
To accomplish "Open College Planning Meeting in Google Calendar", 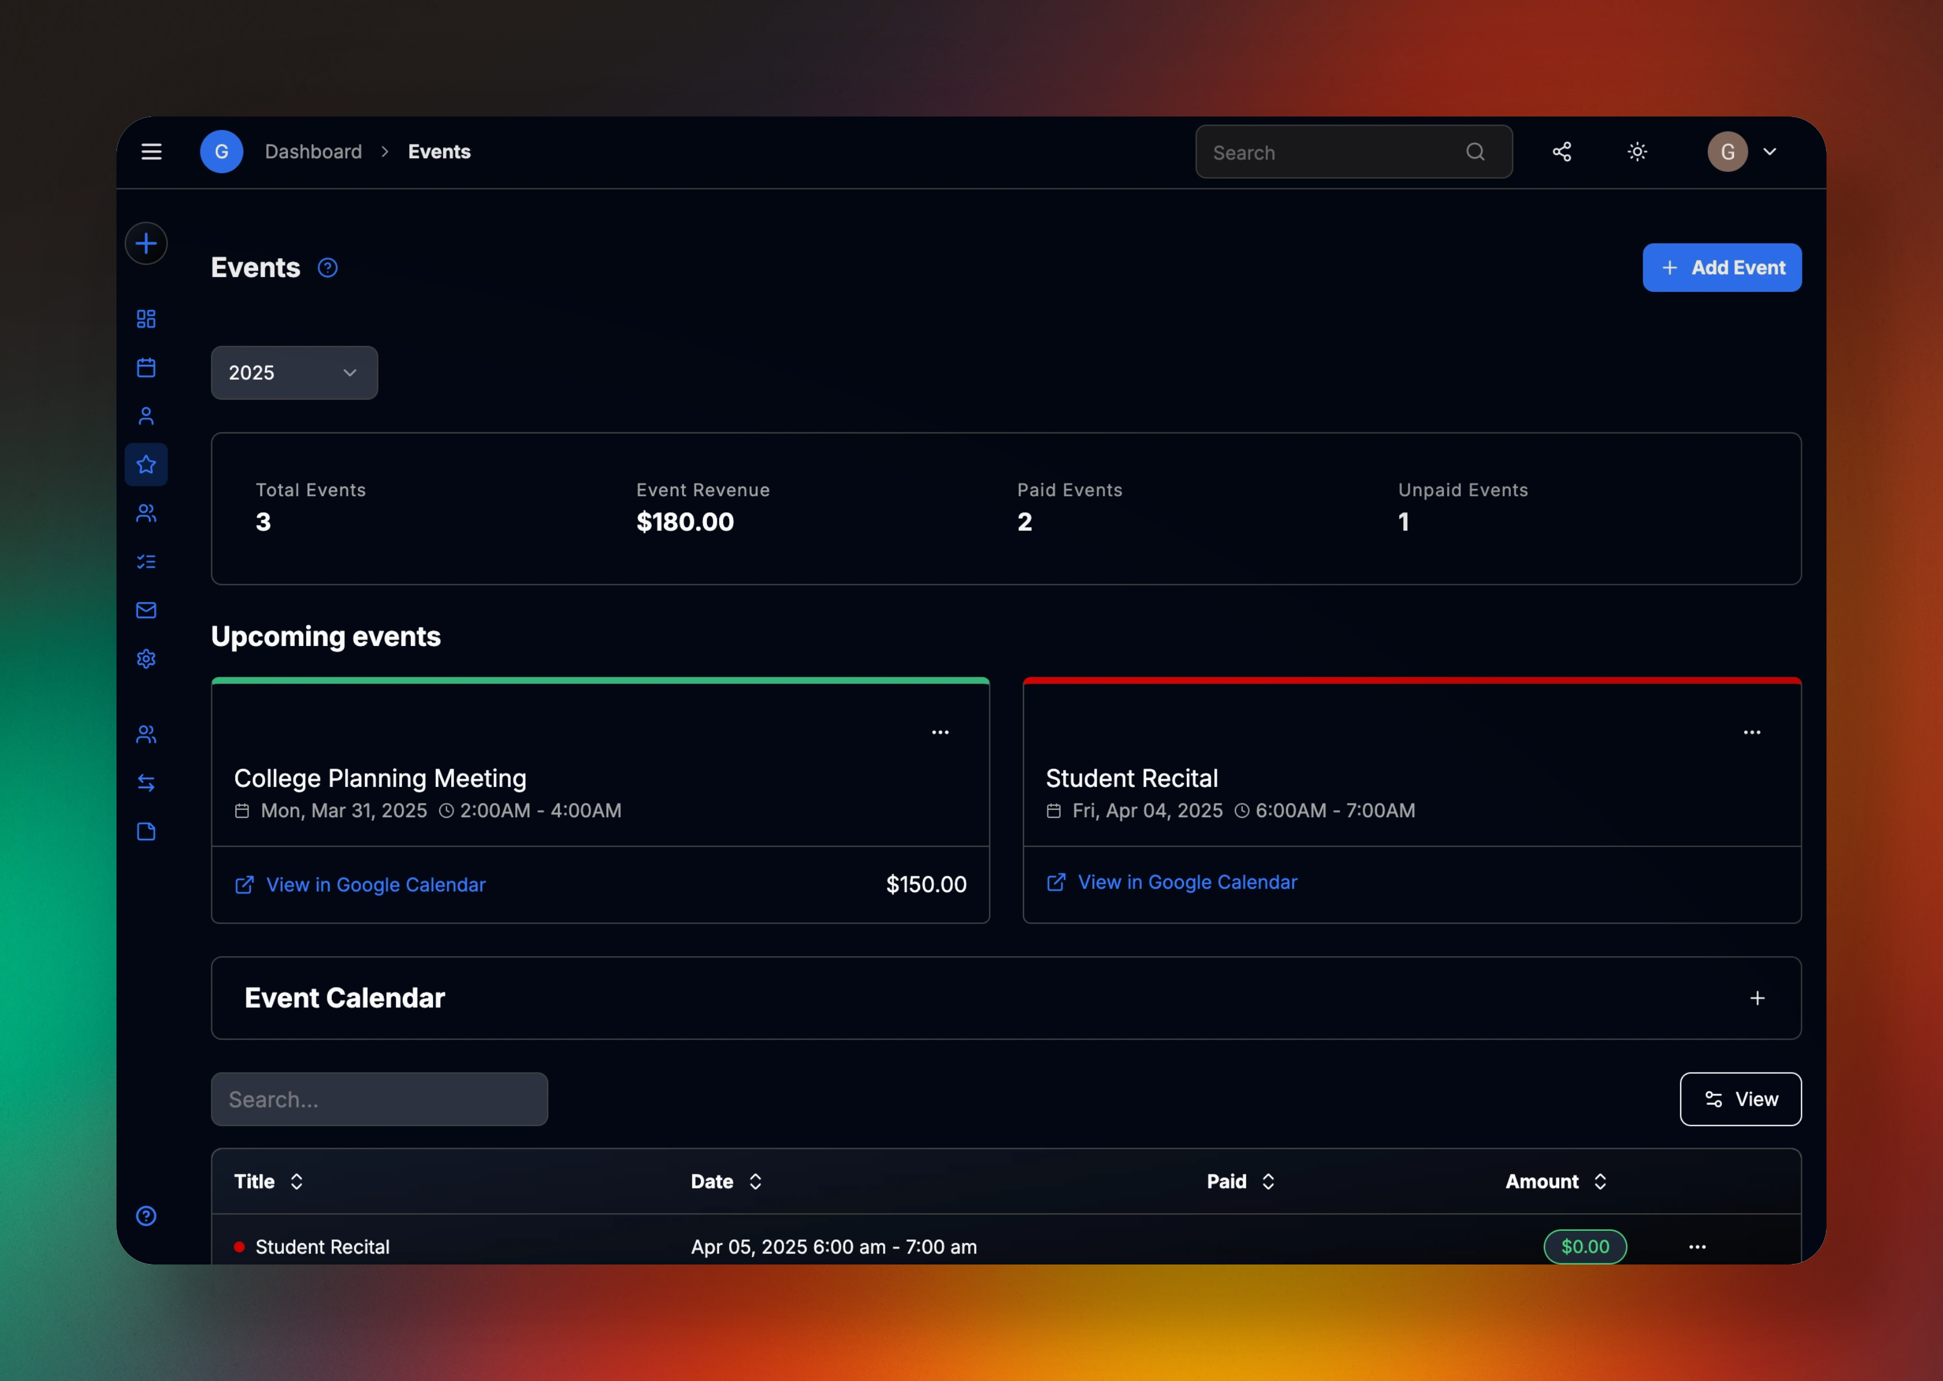I will (360, 884).
